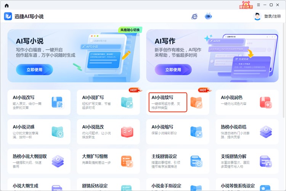The height and width of the screenshot is (191, 286).
Task: Open the hamburger menu in title bar
Action: [259, 5]
